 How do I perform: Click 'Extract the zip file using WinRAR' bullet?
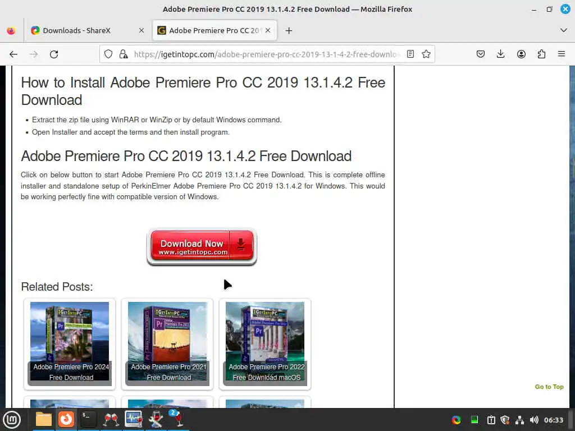click(x=157, y=120)
